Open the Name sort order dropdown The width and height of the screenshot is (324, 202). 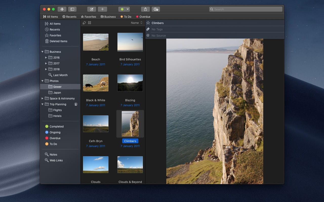click(136, 23)
